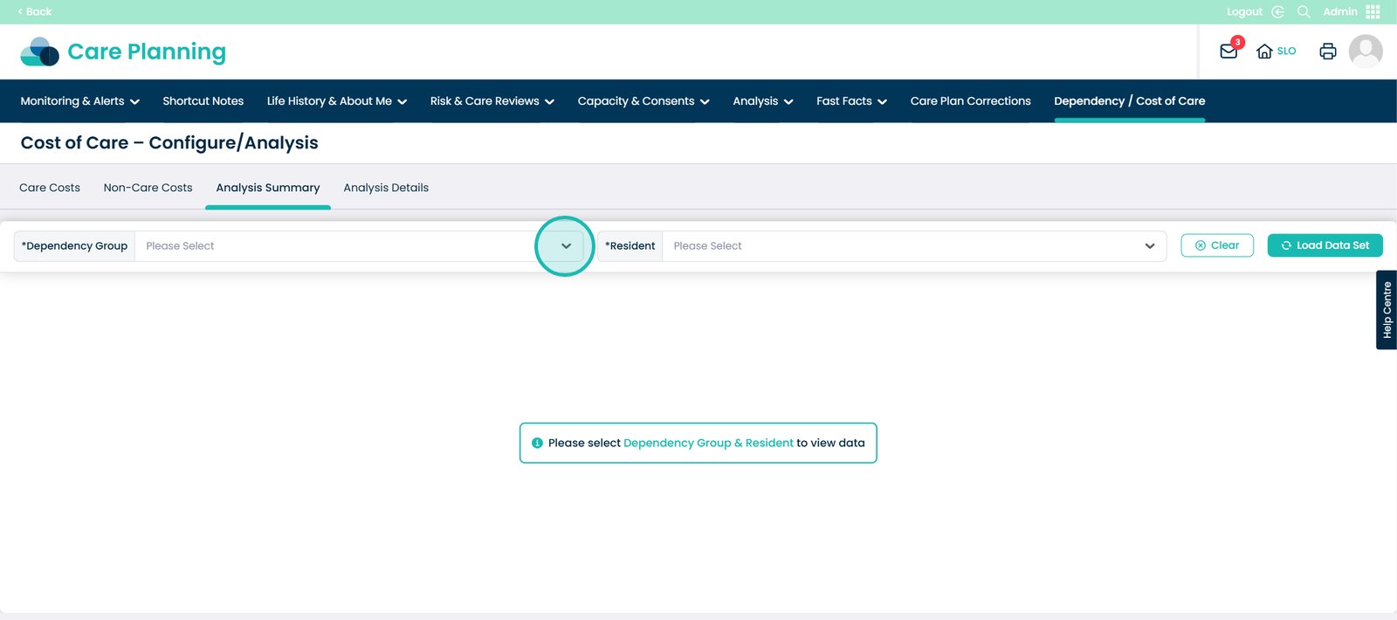Click the Load Data Set button
Viewport: 1397px width, 620px height.
1325,245
